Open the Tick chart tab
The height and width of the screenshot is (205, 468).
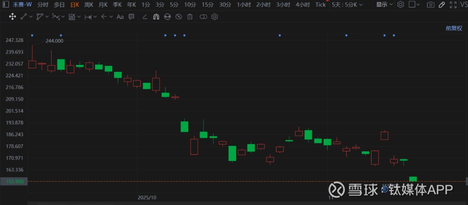(x=321, y=4)
